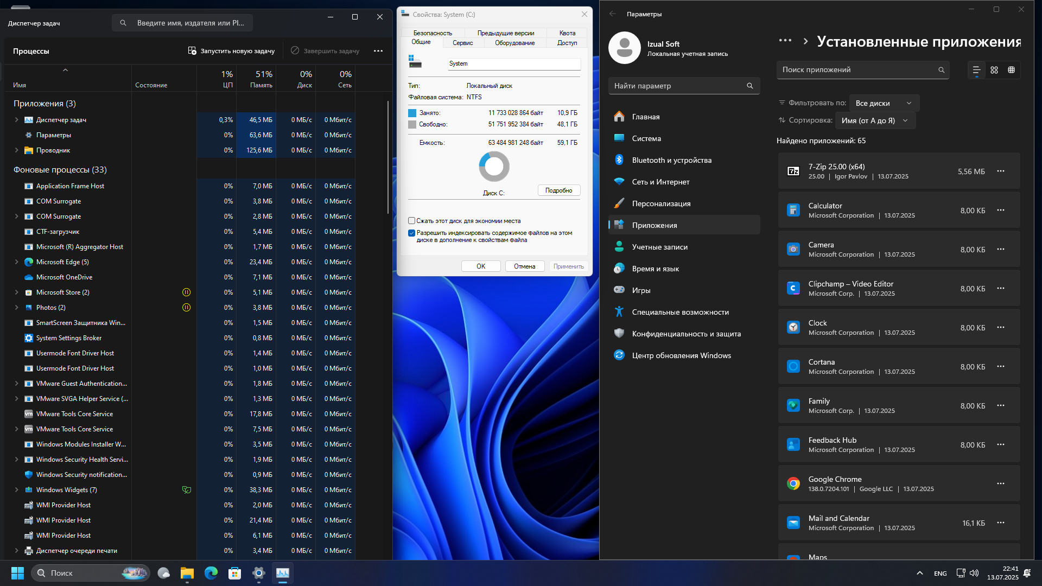This screenshot has width=1042, height=586.
Task: Switch installed apps to table view icon
Action: [x=1011, y=70]
